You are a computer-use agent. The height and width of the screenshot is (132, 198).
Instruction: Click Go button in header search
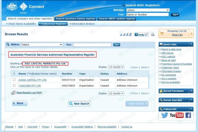pyautogui.click(x=175, y=15)
